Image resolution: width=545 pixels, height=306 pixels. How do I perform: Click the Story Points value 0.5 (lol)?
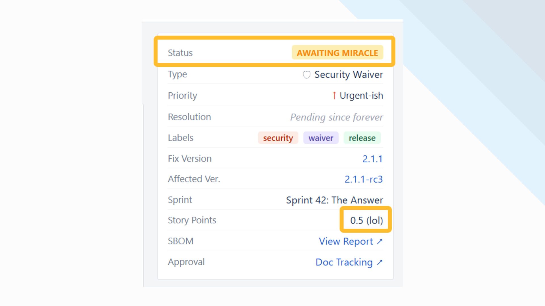(366, 220)
